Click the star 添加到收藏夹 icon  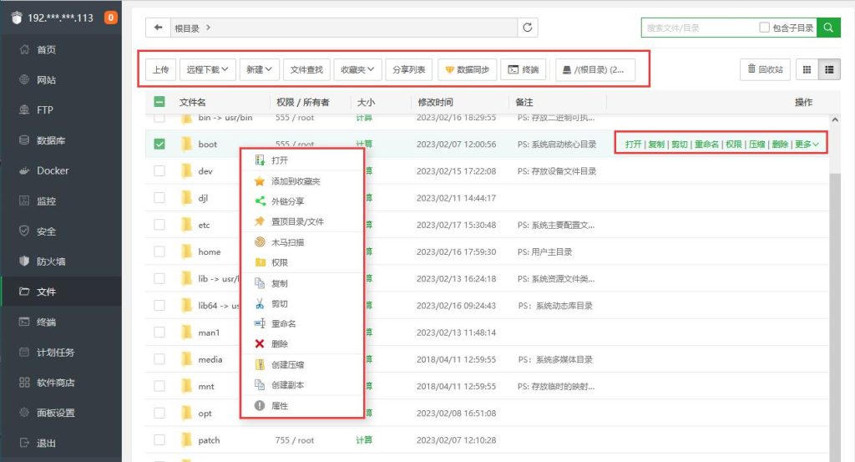pos(260,181)
